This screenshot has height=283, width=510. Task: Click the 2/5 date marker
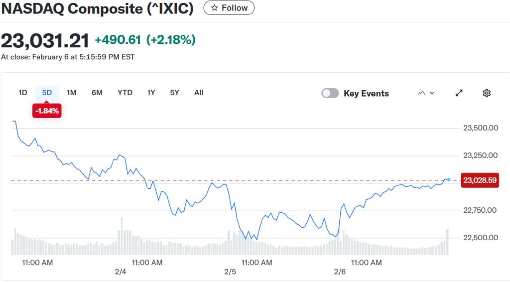click(230, 272)
